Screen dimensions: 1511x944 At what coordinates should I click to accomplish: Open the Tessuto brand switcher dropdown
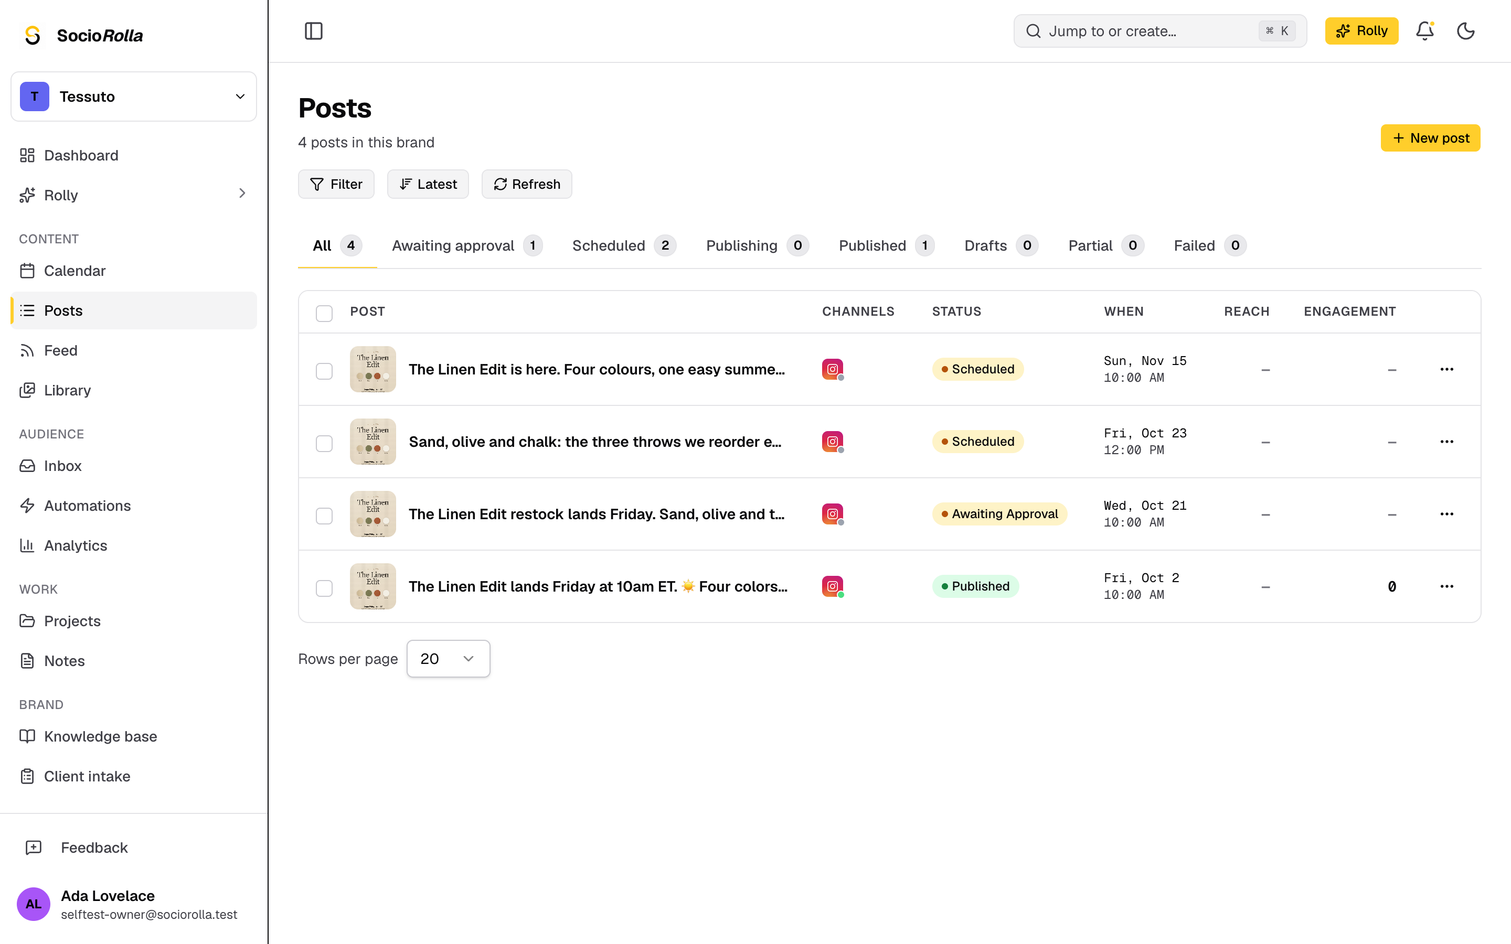click(x=134, y=97)
